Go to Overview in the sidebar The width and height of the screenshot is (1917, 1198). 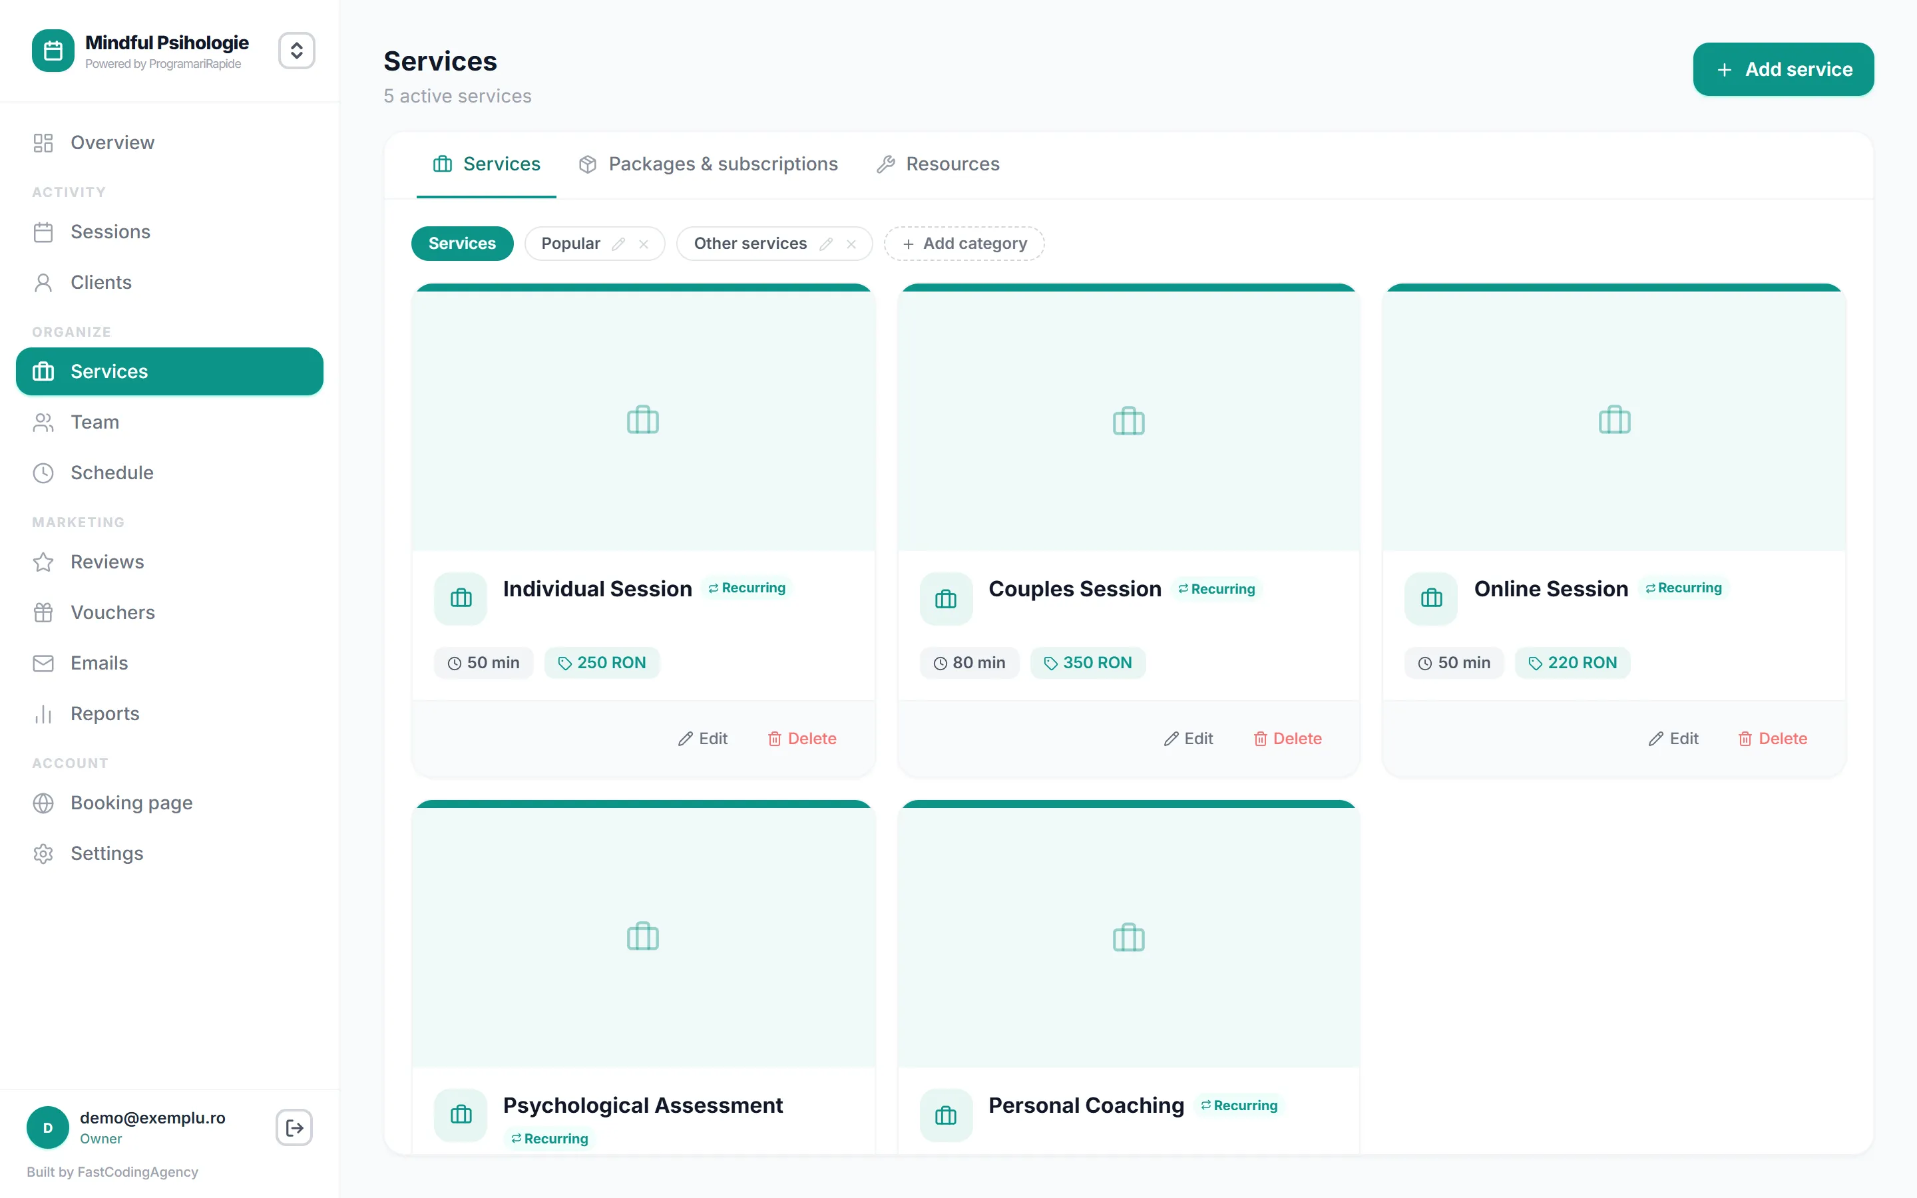pyautogui.click(x=170, y=142)
